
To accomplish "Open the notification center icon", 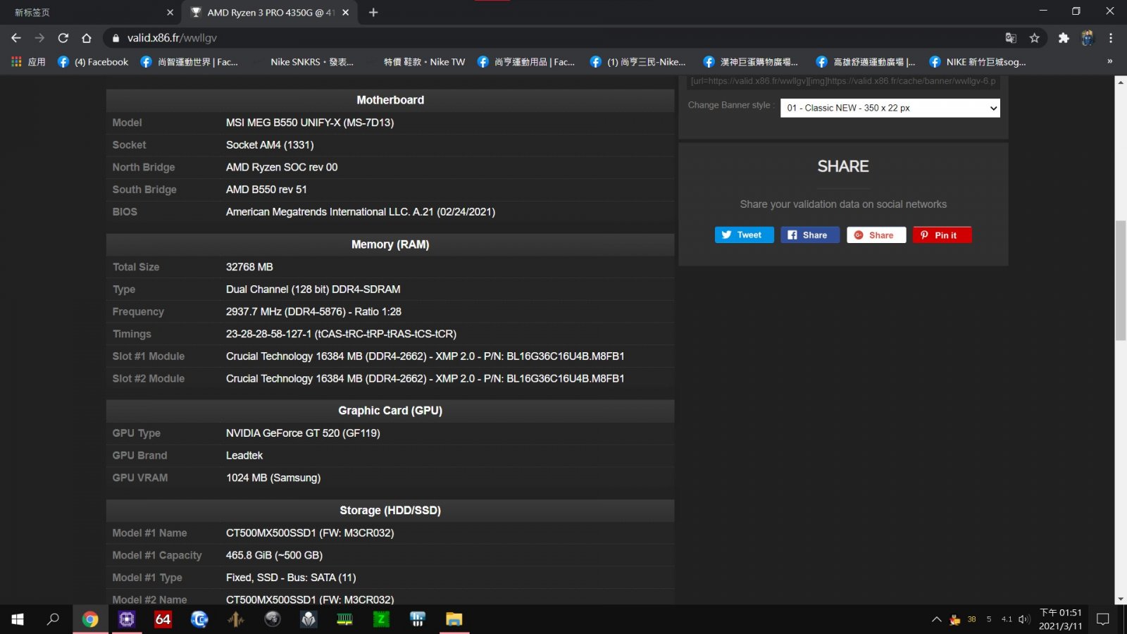I will [x=1103, y=619].
